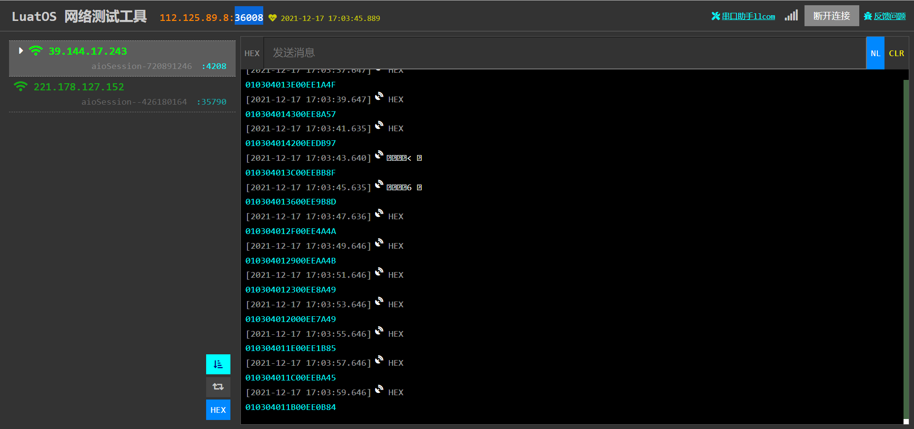Click hex data 010304011B00EE0B84
This screenshot has width=914, height=429.
click(x=290, y=407)
